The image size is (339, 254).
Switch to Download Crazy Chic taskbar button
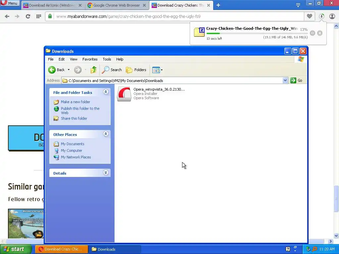pyautogui.click(x=62, y=249)
